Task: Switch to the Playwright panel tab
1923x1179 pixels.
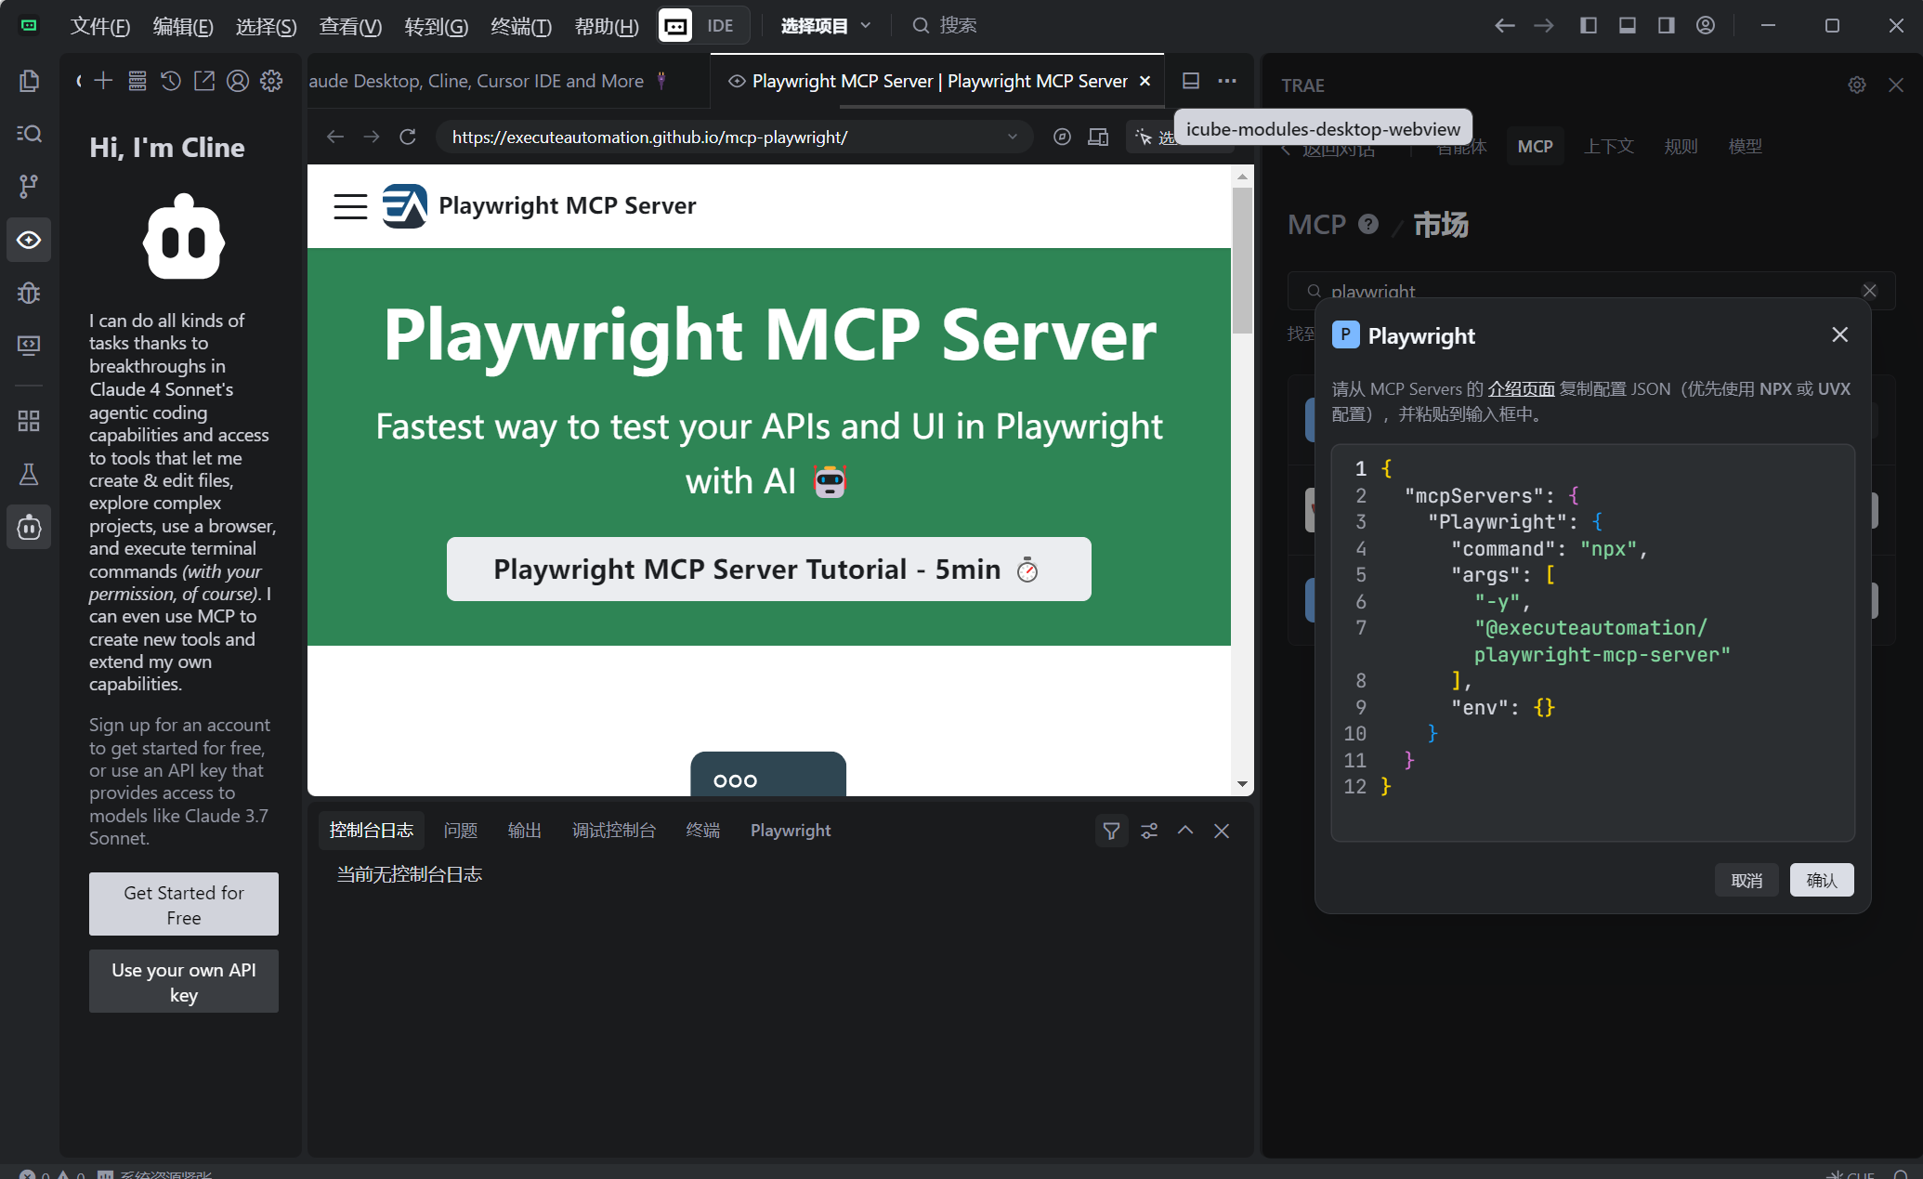Action: 791,831
